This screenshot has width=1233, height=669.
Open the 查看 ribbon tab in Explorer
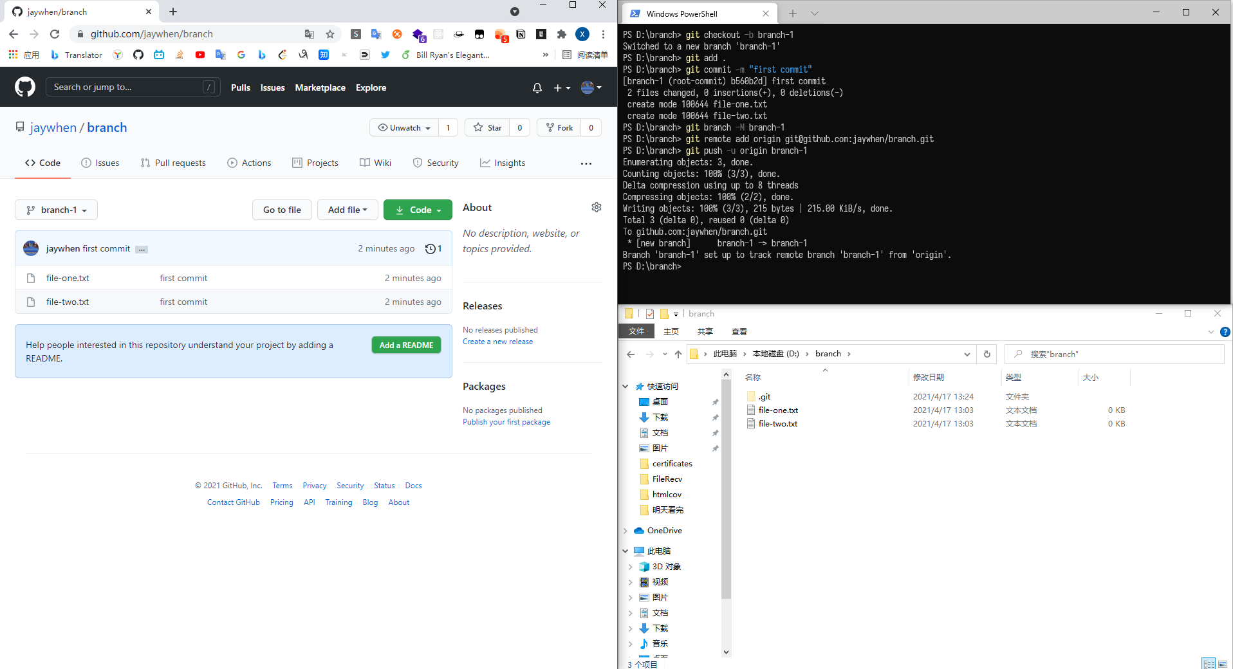coord(739,331)
